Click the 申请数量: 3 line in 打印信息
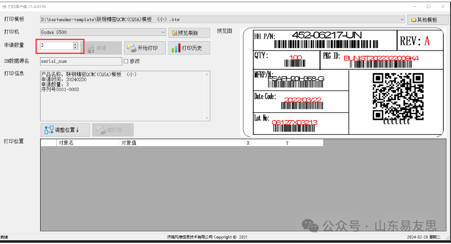 55,85
